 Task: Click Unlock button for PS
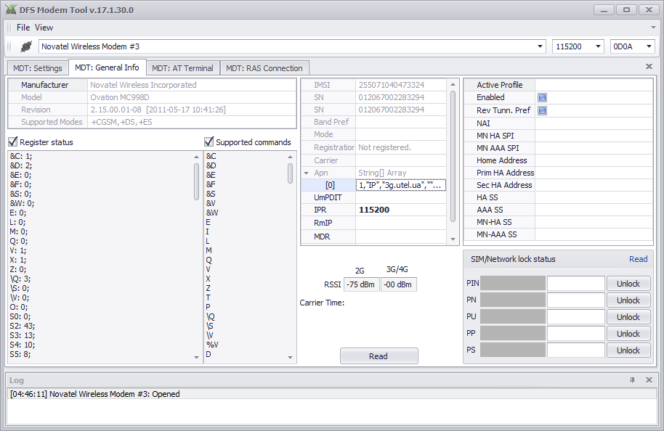coord(628,350)
